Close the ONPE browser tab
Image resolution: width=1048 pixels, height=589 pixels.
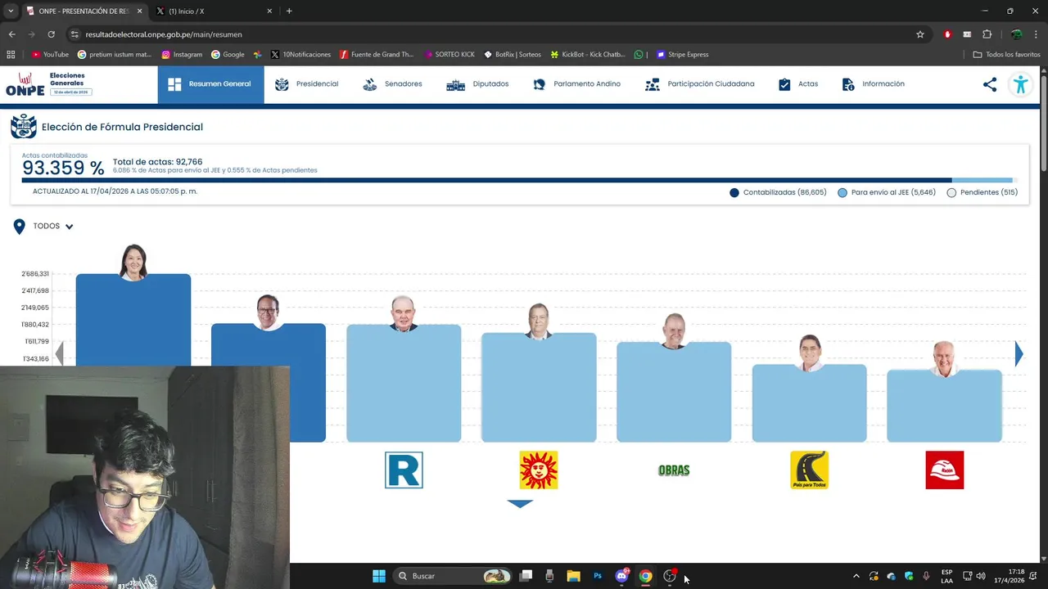point(139,11)
